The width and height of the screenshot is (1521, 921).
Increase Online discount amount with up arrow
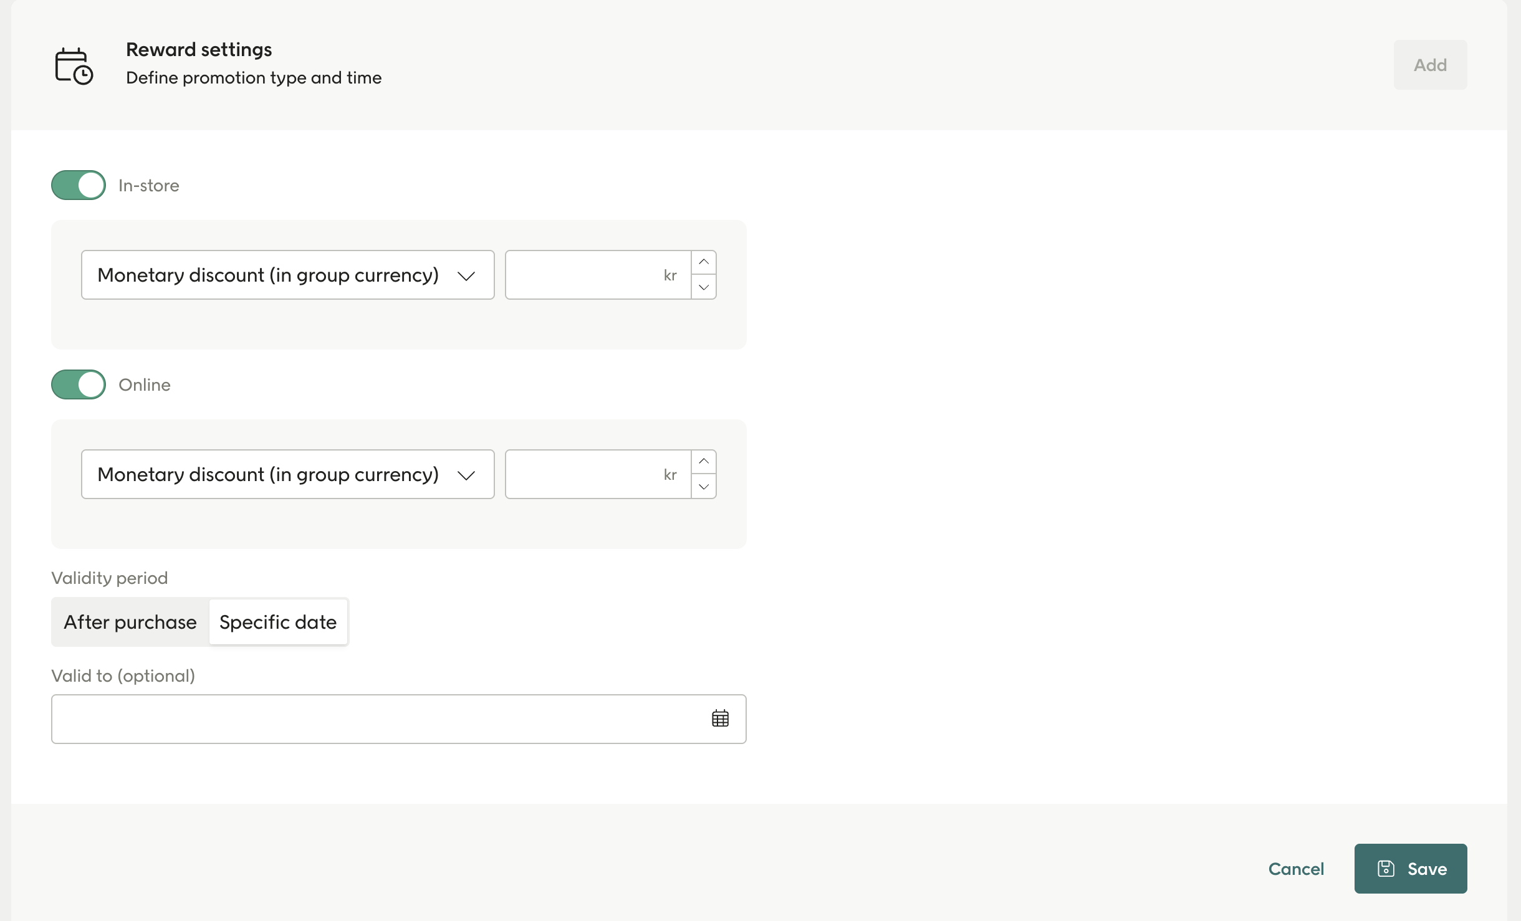(704, 462)
